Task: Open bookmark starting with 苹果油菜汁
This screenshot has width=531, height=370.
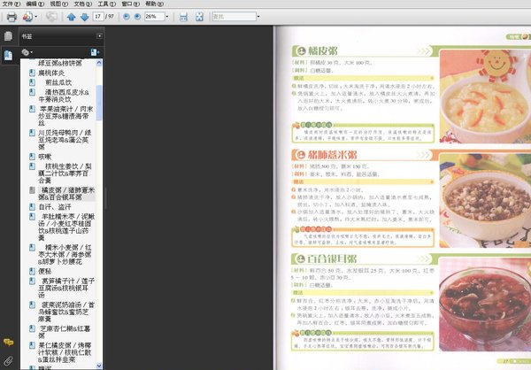Action: [65, 116]
